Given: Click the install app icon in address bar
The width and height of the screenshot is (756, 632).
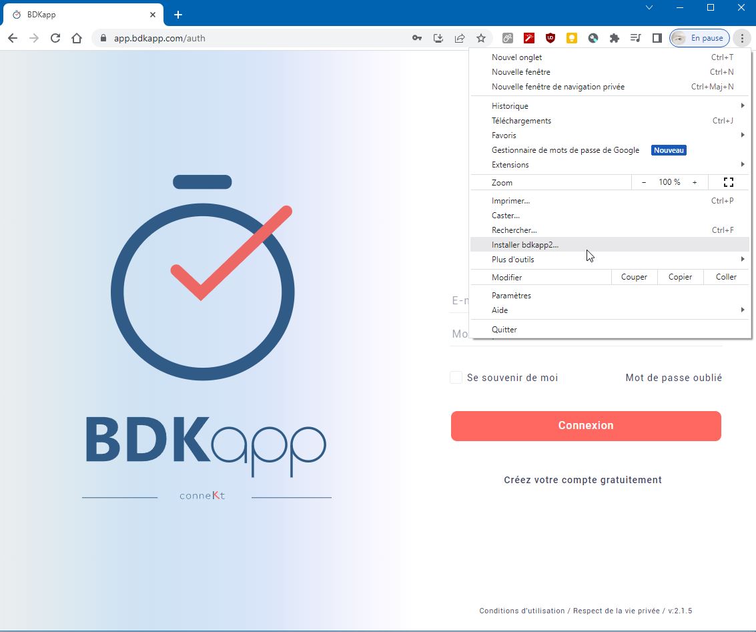Looking at the screenshot, I should 438,38.
